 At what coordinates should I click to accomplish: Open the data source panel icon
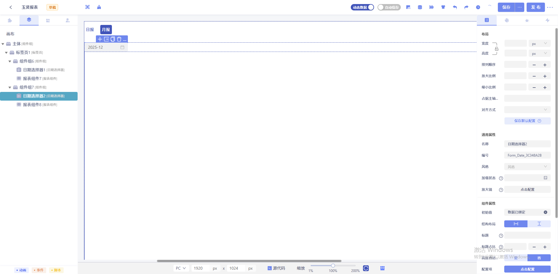(420, 7)
